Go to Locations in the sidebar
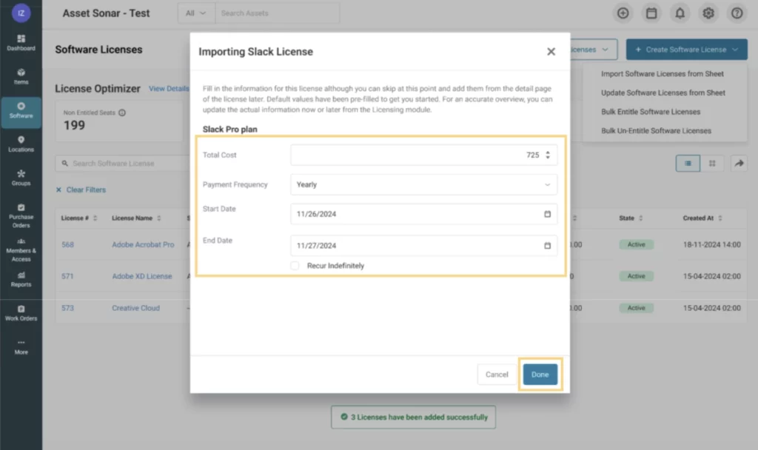 click(x=21, y=144)
